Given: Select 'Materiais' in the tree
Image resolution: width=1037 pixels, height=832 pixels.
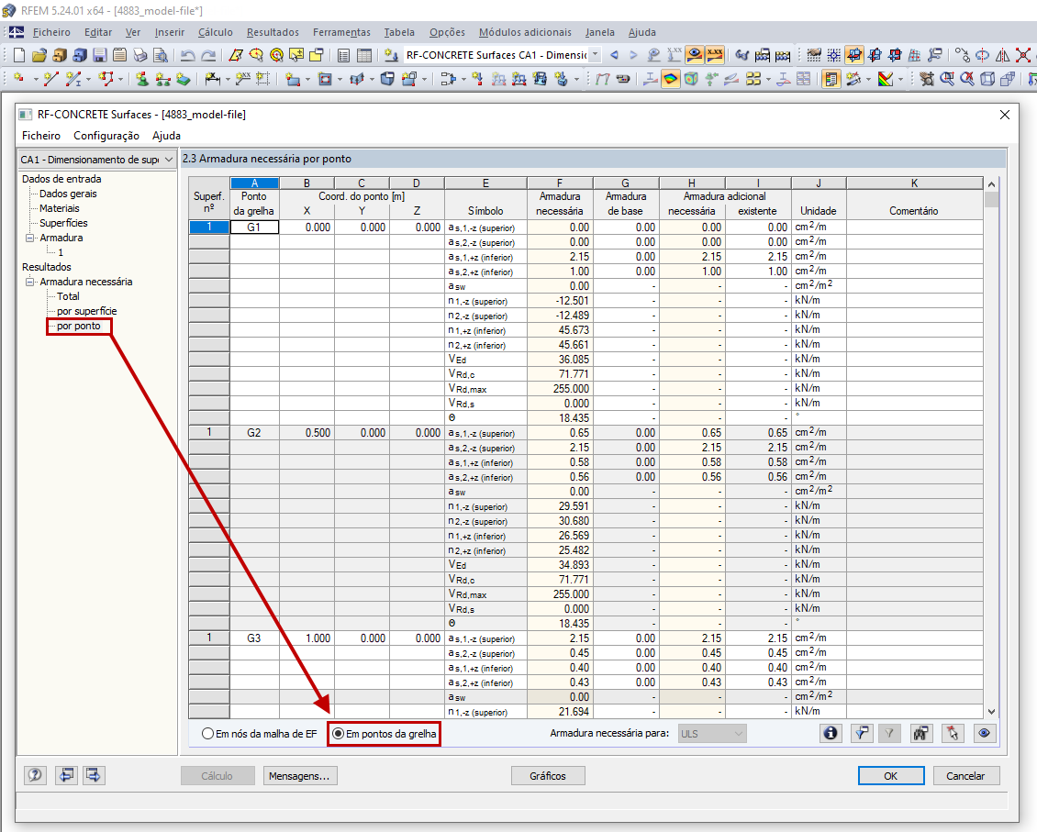Looking at the screenshot, I should [60, 208].
